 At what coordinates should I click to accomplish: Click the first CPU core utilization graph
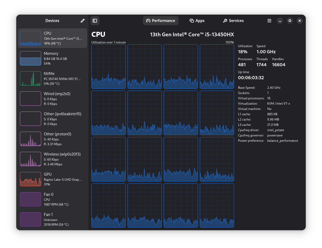pyautogui.click(x=108, y=66)
